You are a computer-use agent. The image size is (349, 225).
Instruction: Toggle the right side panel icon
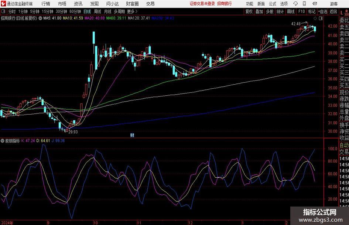click(x=321, y=18)
